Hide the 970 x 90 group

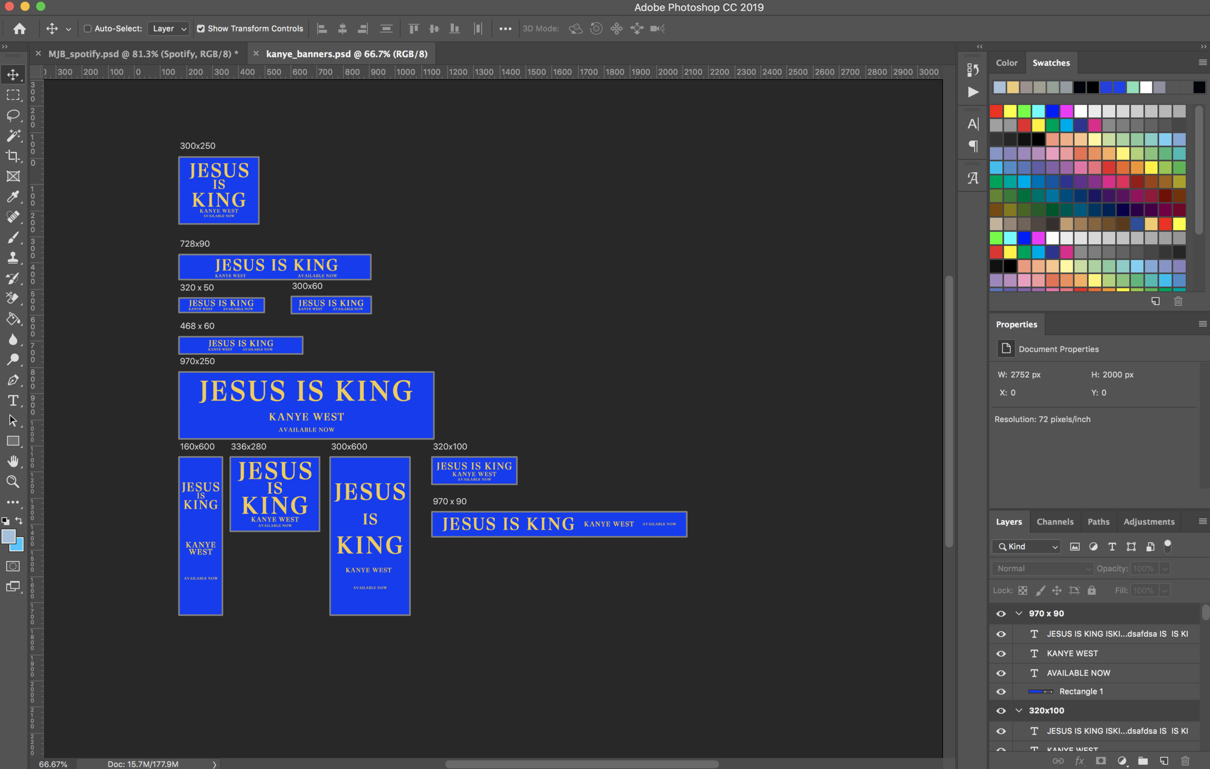(1001, 614)
